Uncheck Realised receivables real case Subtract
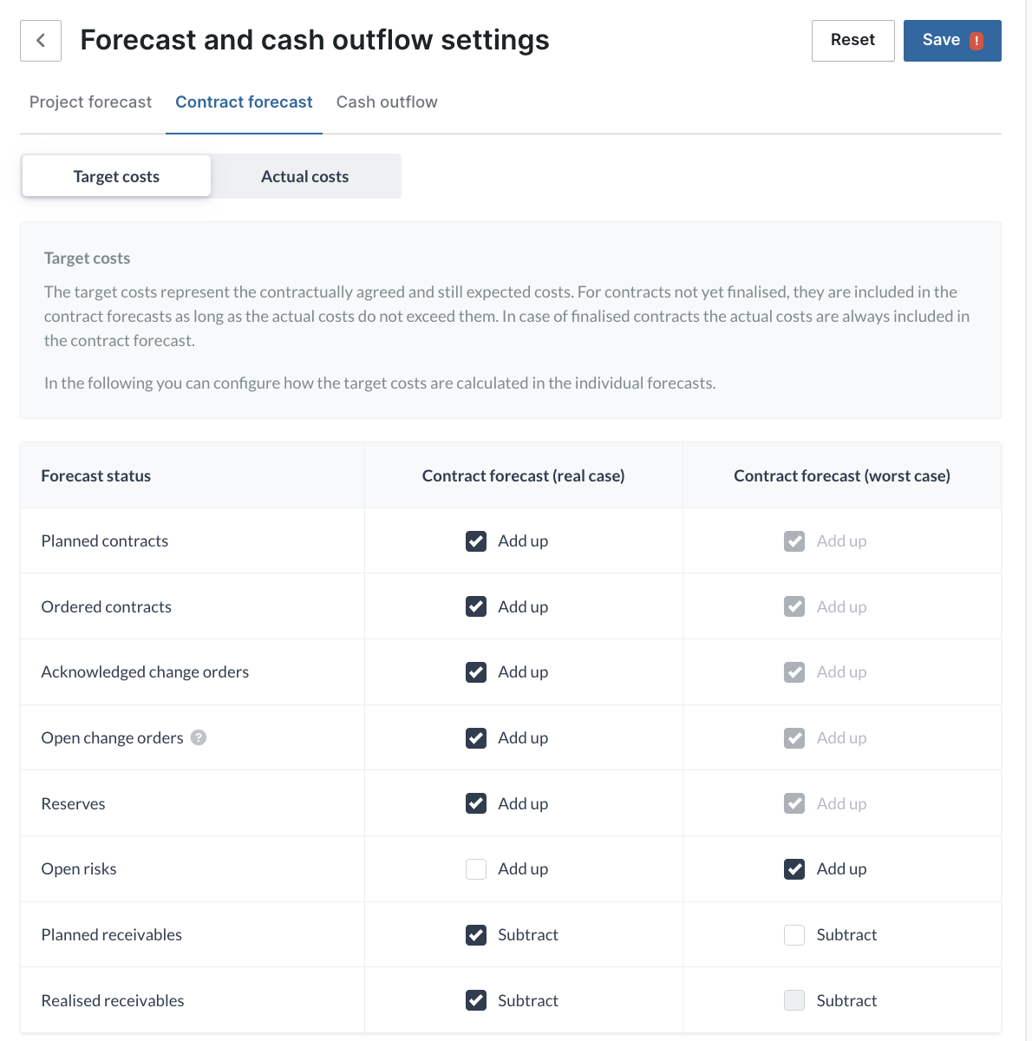 [476, 1000]
